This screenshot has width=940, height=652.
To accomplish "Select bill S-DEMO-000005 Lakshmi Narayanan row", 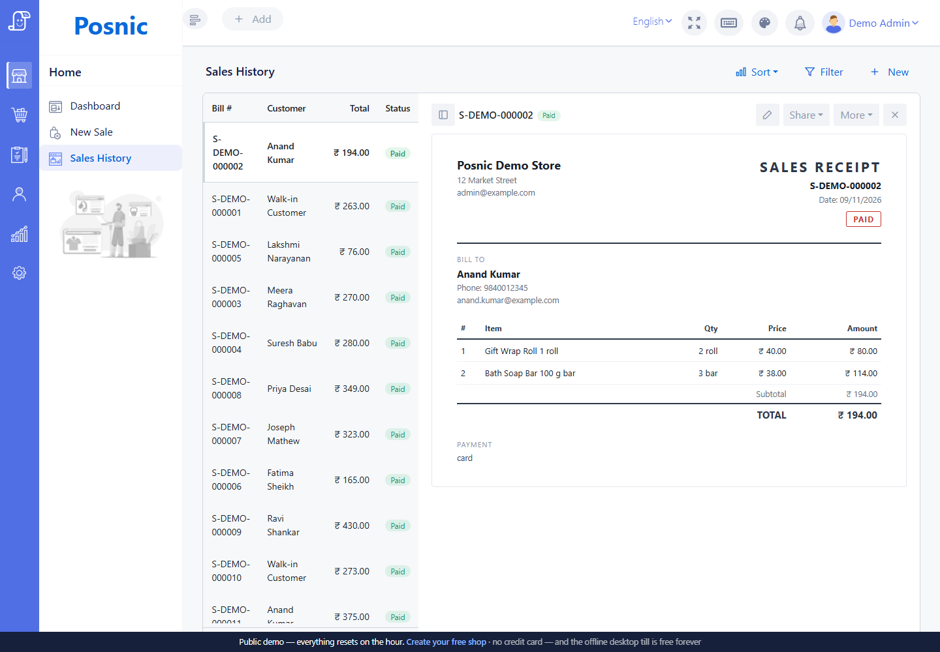I will pos(311,252).
